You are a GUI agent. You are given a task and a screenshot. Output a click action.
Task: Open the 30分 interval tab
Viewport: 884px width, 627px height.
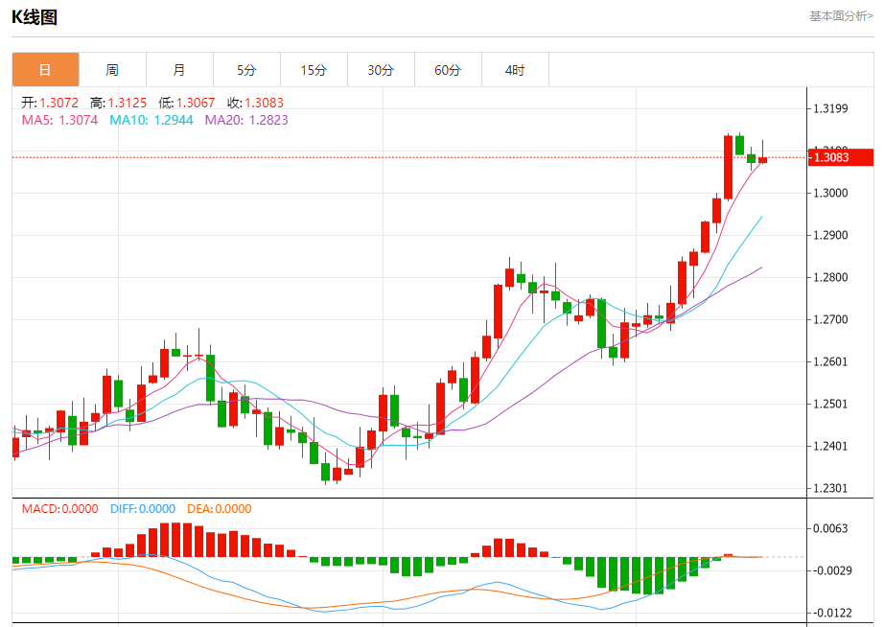coord(381,70)
